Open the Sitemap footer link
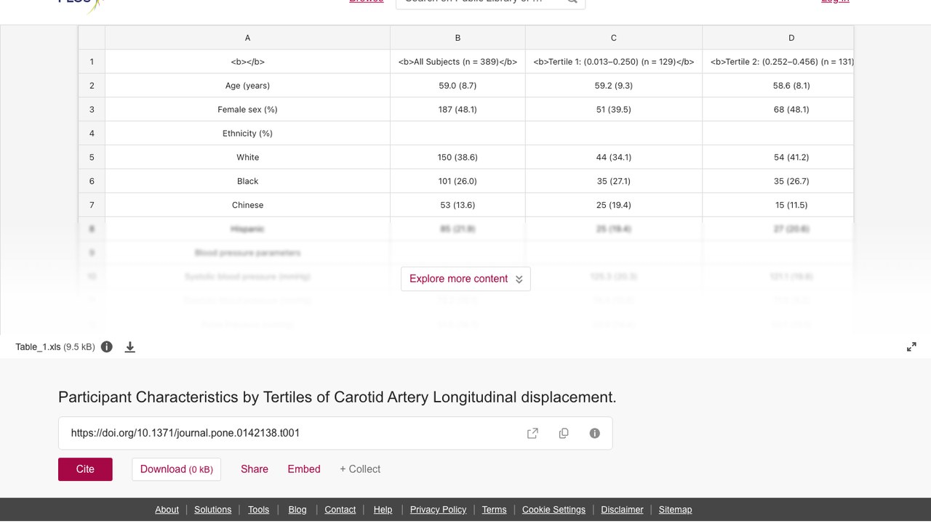The width and height of the screenshot is (931, 523). [676, 510]
